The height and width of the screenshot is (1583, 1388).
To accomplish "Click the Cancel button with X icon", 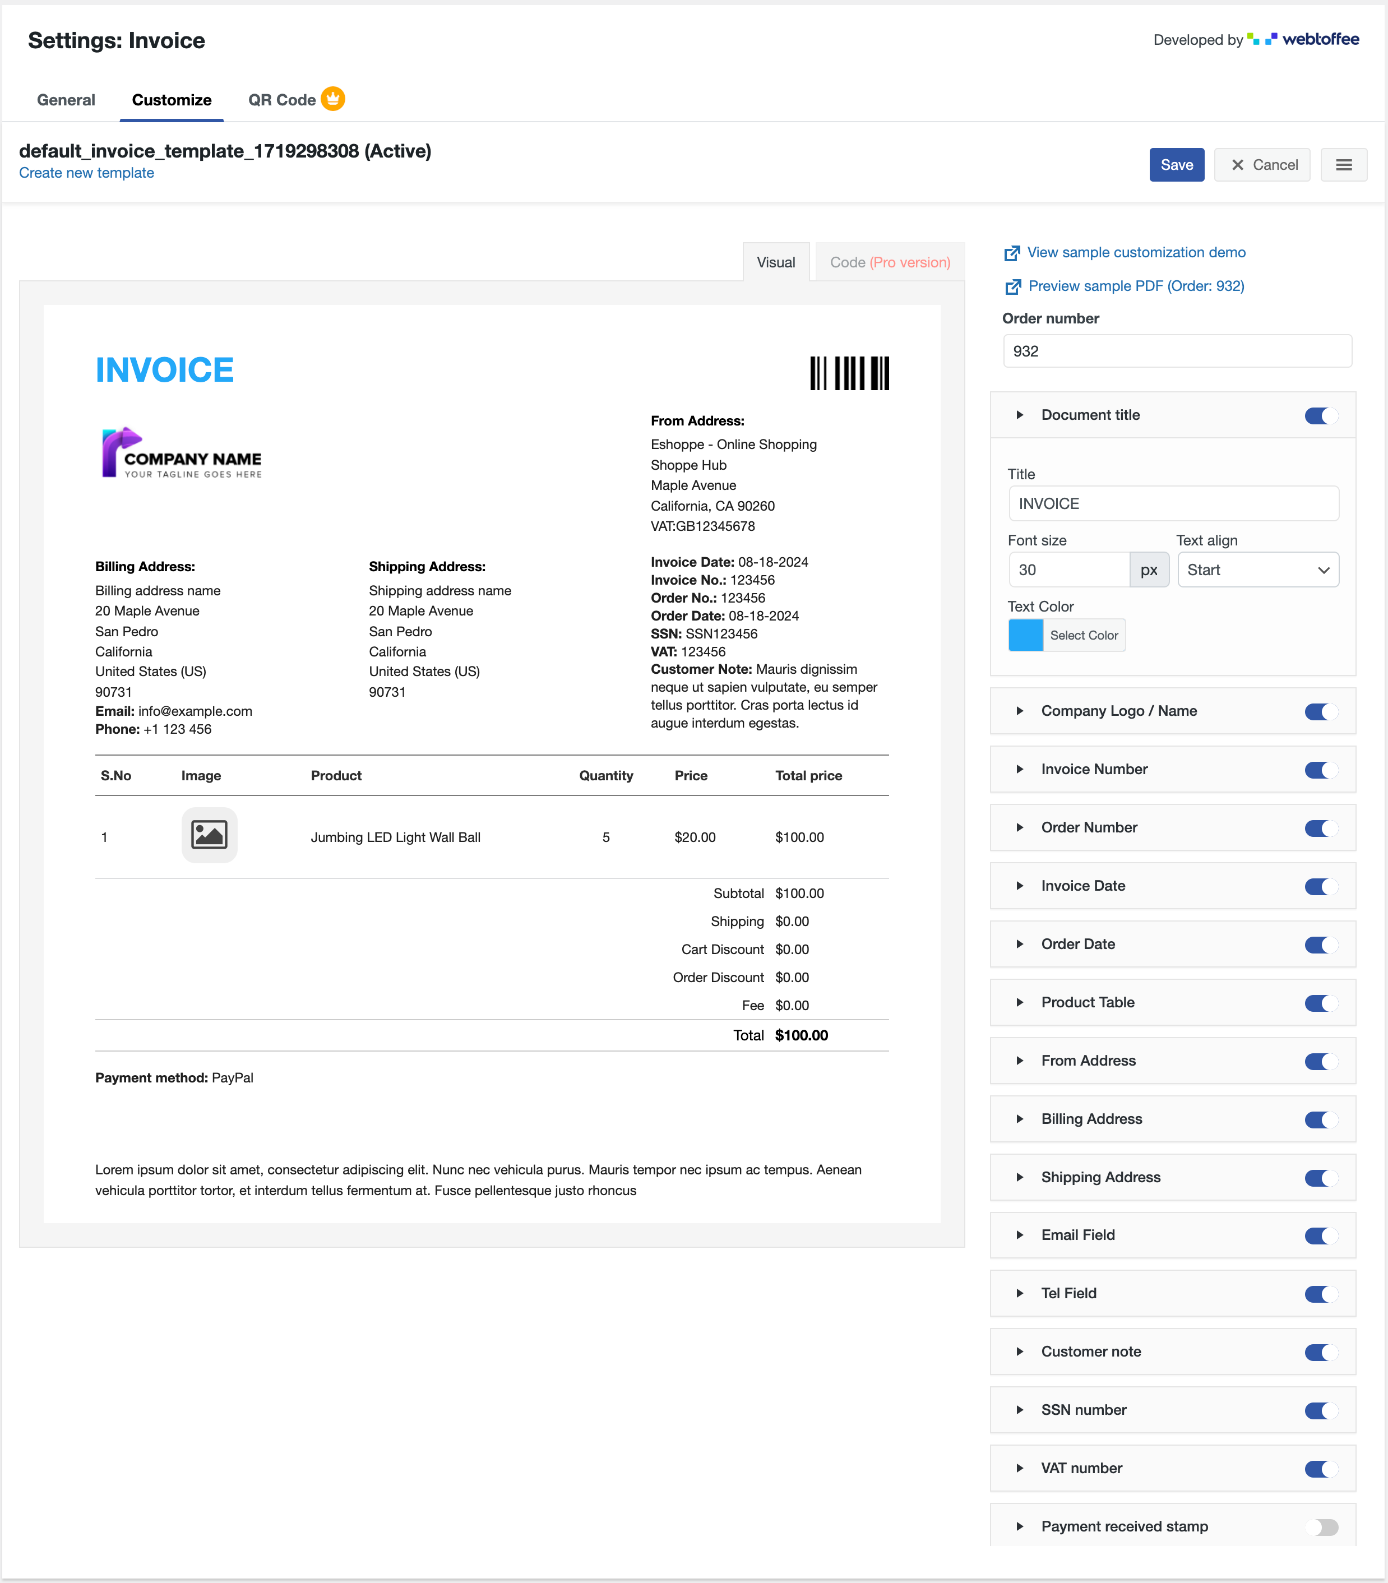I will pos(1264,164).
